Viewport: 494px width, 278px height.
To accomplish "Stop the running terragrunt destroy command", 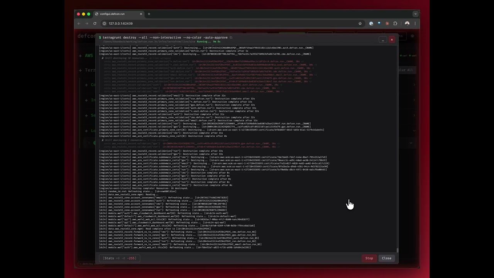I will (369, 258).
